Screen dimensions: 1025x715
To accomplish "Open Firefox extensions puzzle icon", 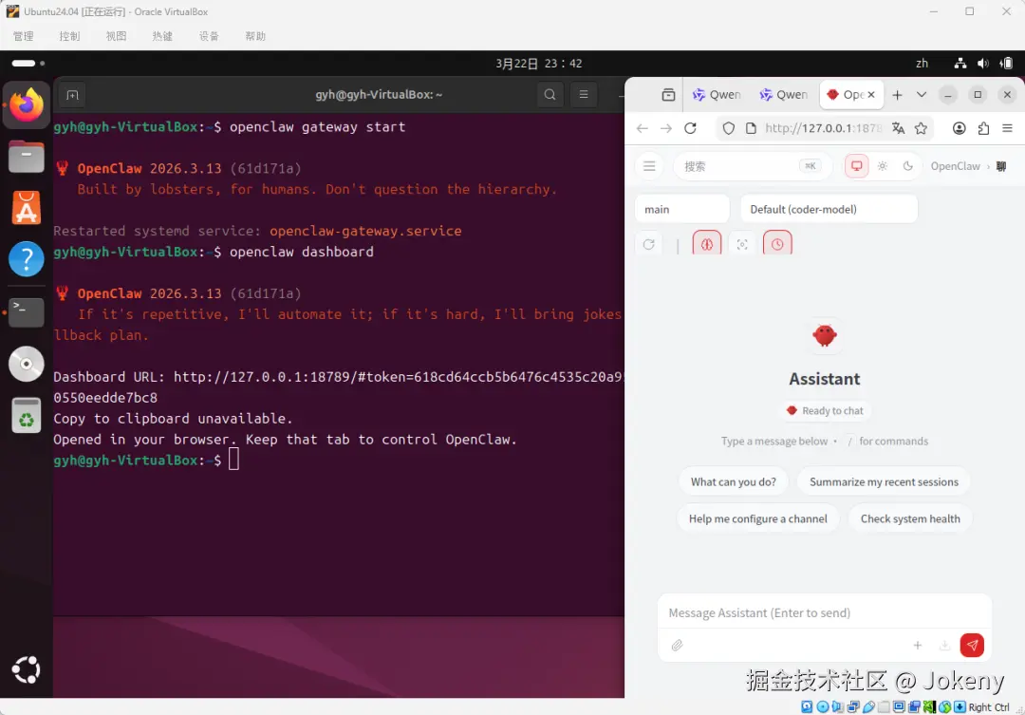I will (983, 128).
